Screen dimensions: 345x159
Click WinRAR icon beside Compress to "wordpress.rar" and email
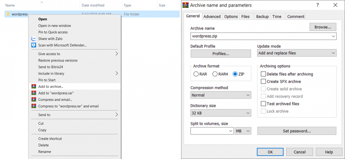tap(33, 106)
